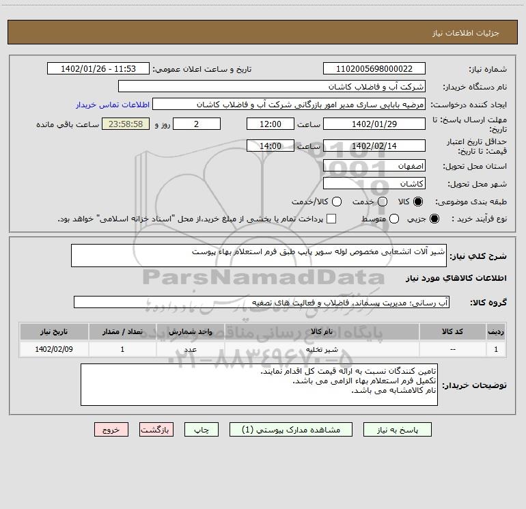Click the price validity date 1402/02/14
This screenshot has width=526, height=509.
(374, 146)
